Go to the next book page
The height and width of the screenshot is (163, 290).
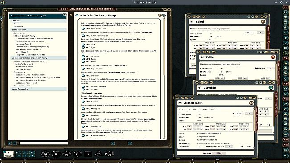click(x=130, y=143)
